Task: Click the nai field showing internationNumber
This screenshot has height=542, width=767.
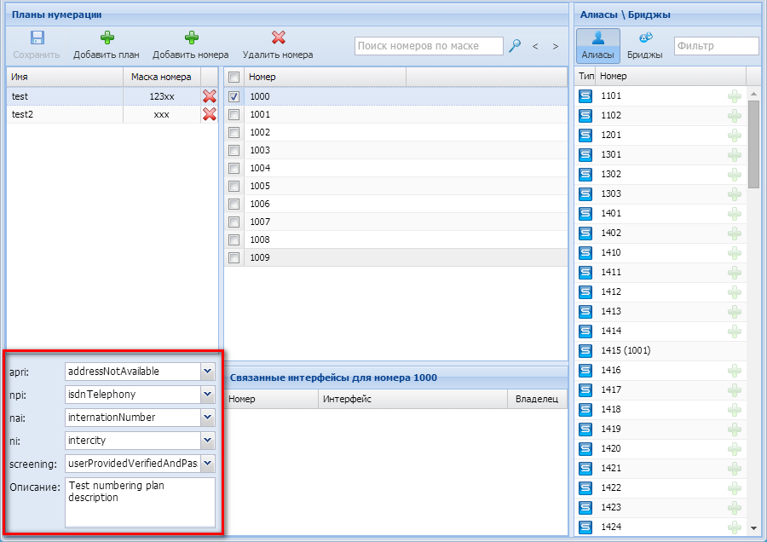Action: 133,418
